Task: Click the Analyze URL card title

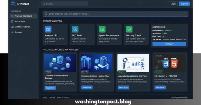Action: click(x=51, y=36)
